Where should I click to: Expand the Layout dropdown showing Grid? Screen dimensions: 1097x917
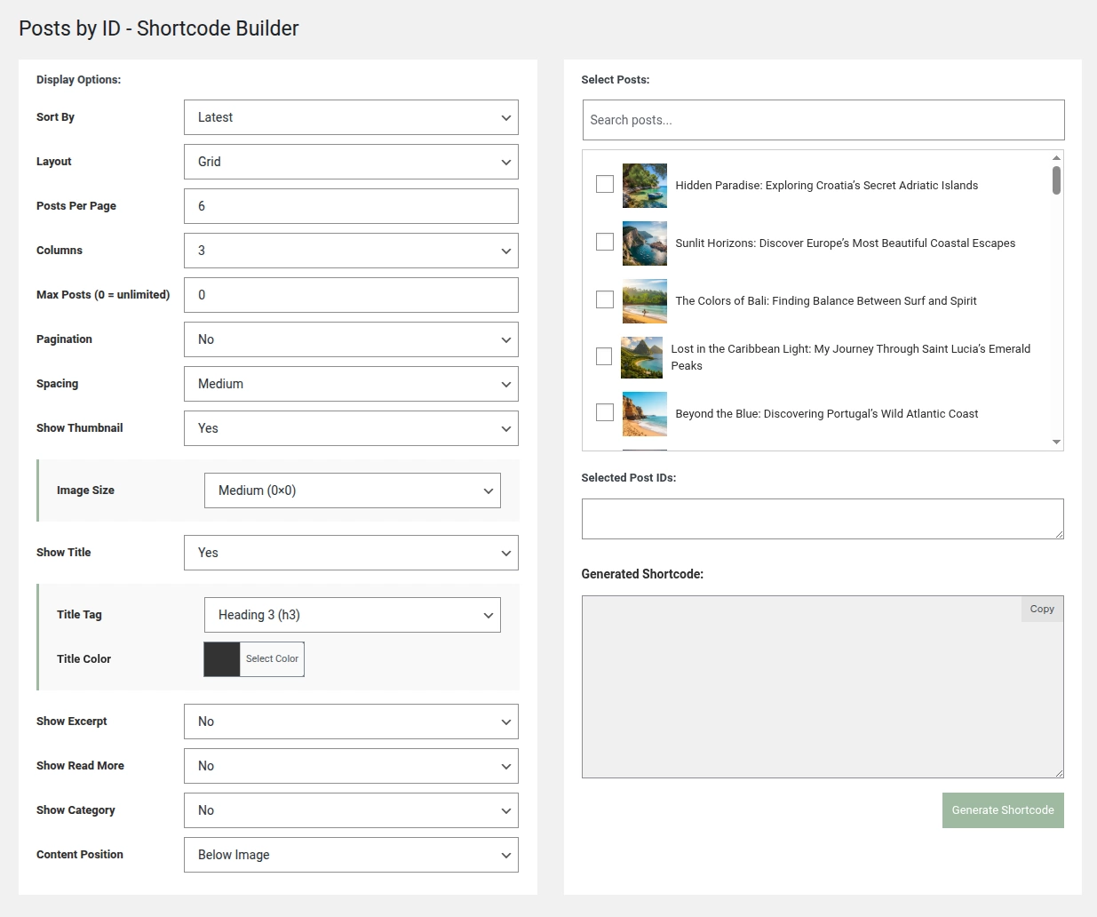pyautogui.click(x=351, y=162)
